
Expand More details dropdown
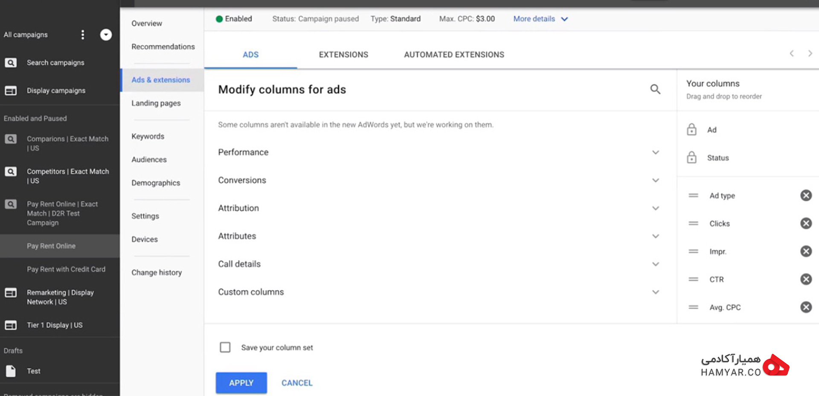(x=540, y=19)
